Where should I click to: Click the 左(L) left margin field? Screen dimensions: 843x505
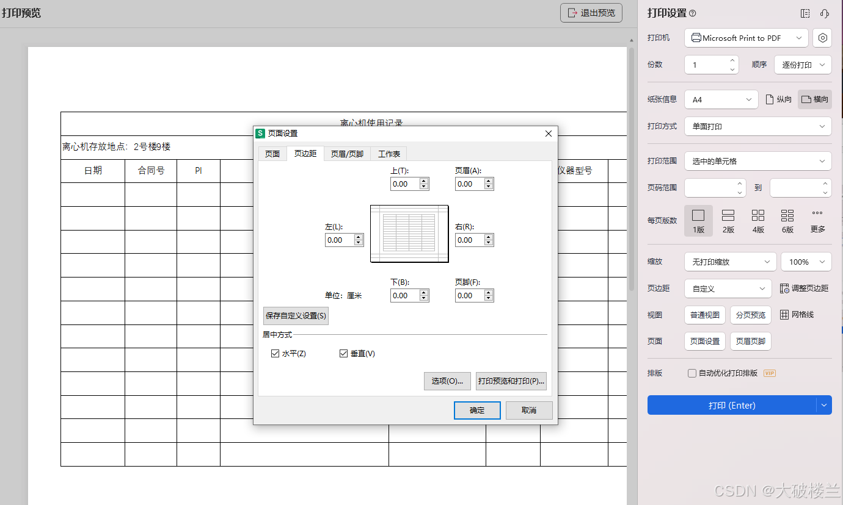339,240
